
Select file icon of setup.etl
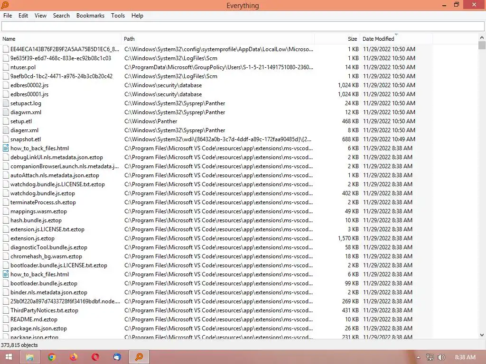[6, 121]
